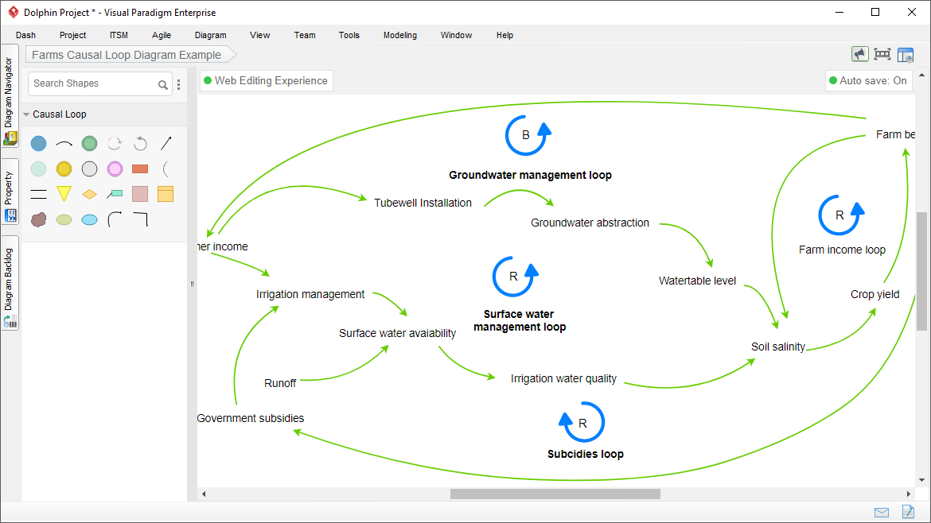The width and height of the screenshot is (931, 523).
Task: Open the note document icon in status bar
Action: (x=908, y=511)
